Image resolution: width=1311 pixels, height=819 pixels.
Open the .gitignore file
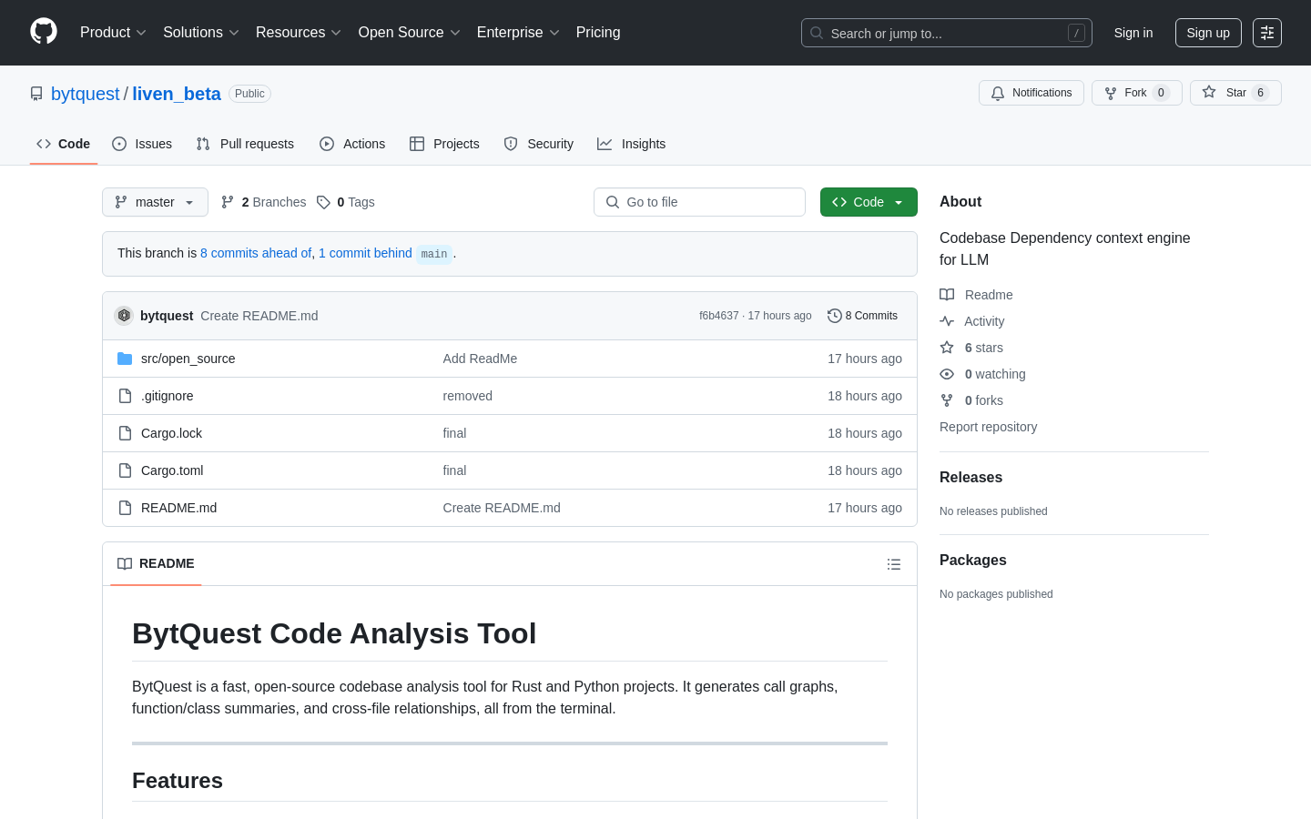tap(167, 396)
